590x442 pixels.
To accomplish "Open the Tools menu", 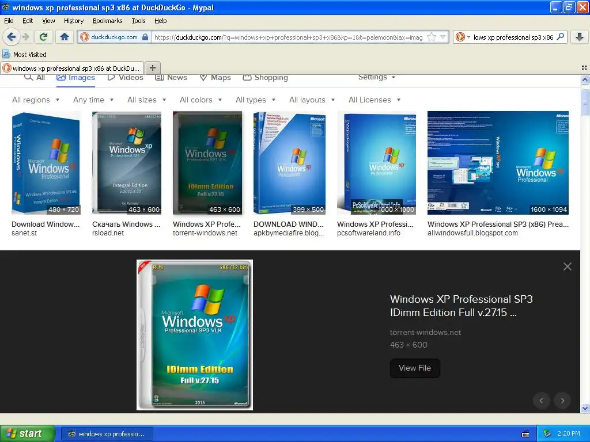I will pyautogui.click(x=138, y=21).
